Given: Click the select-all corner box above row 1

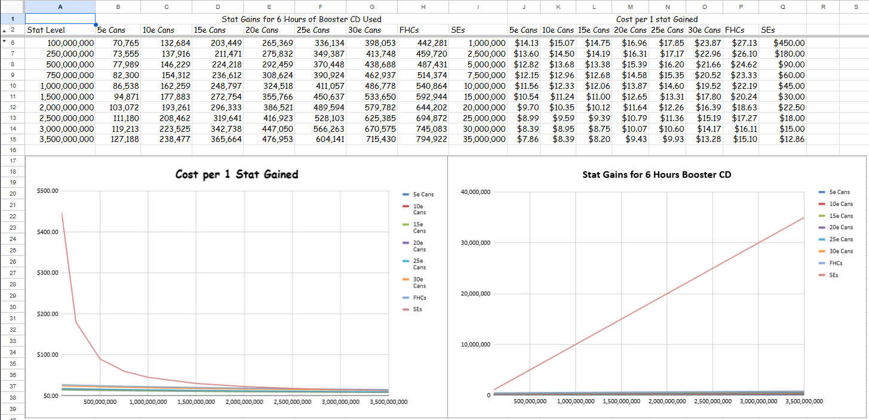Looking at the screenshot, I should (13, 7).
